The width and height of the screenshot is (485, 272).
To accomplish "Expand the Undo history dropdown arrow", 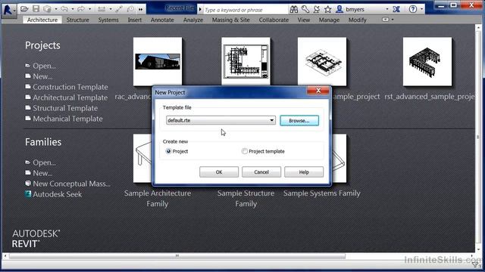I will (73, 9).
